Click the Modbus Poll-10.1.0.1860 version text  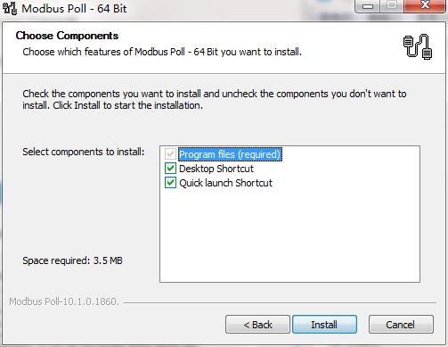click(x=64, y=302)
